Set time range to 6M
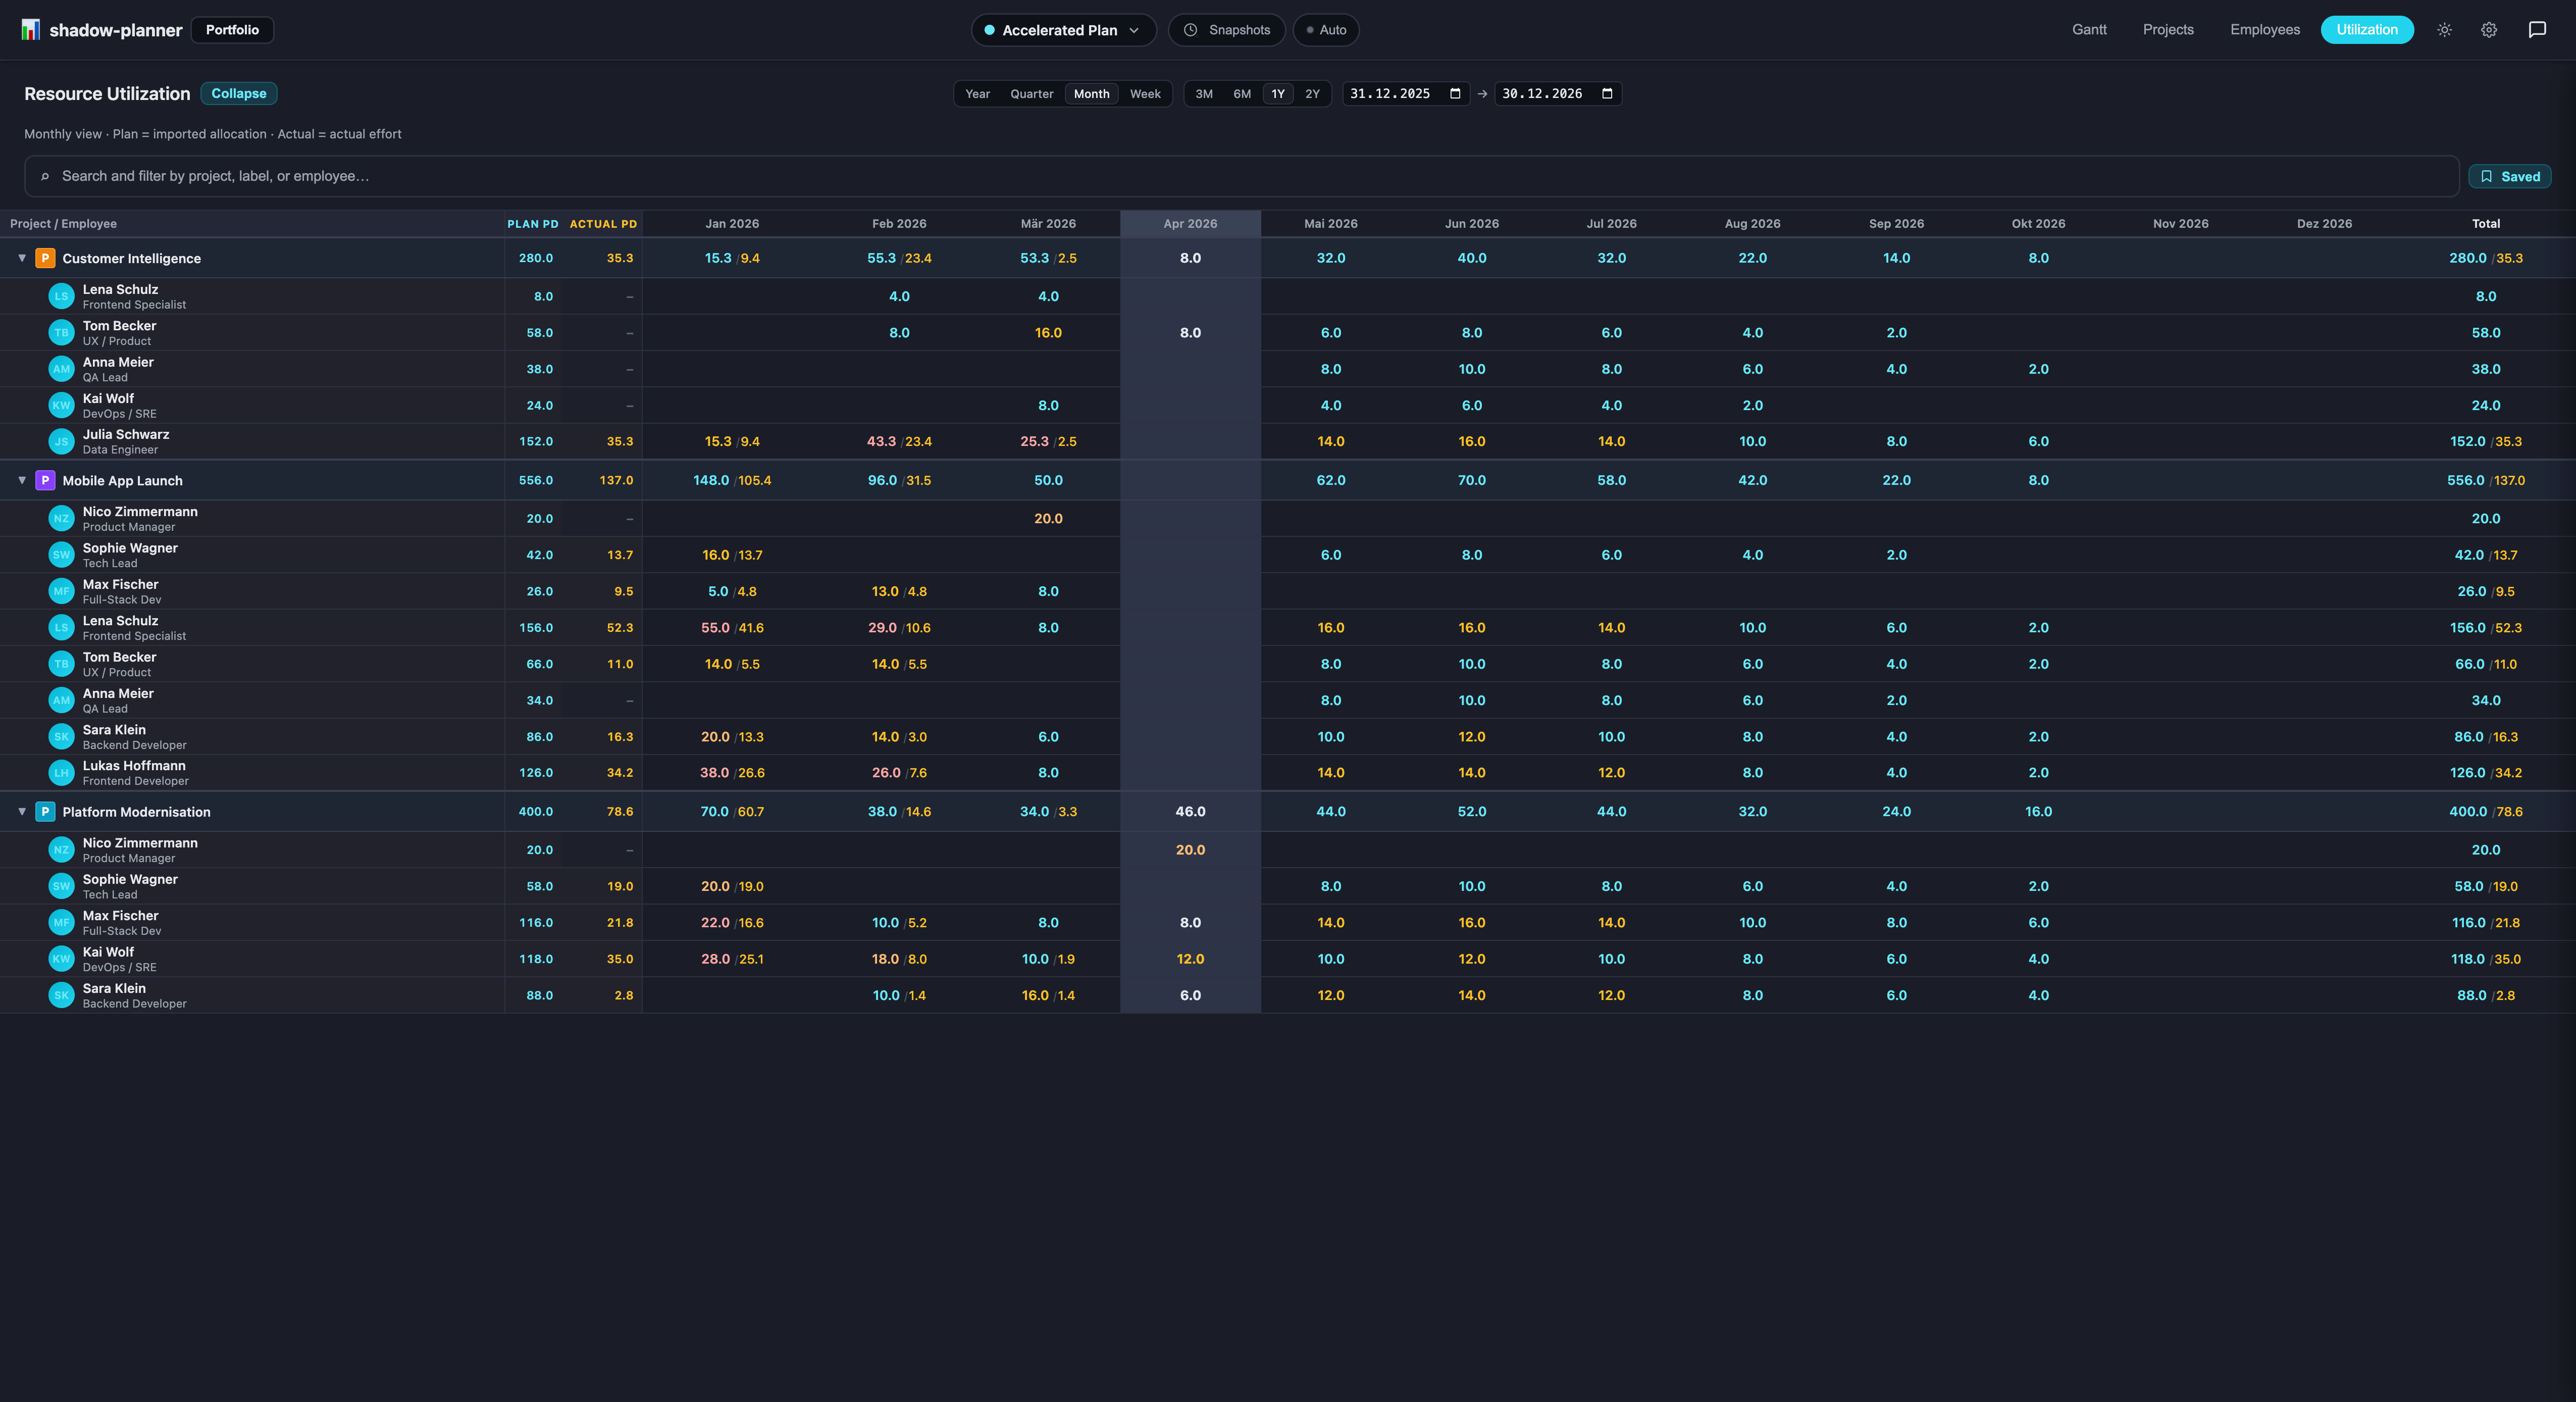The width and height of the screenshot is (2576, 1402). coord(1242,94)
